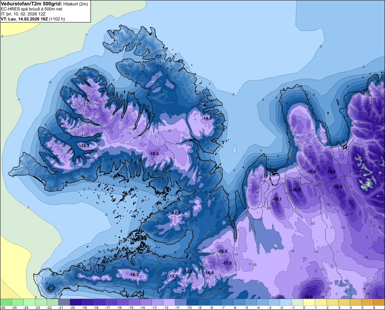Click the '6' label on the legend scale

(x=374, y=308)
